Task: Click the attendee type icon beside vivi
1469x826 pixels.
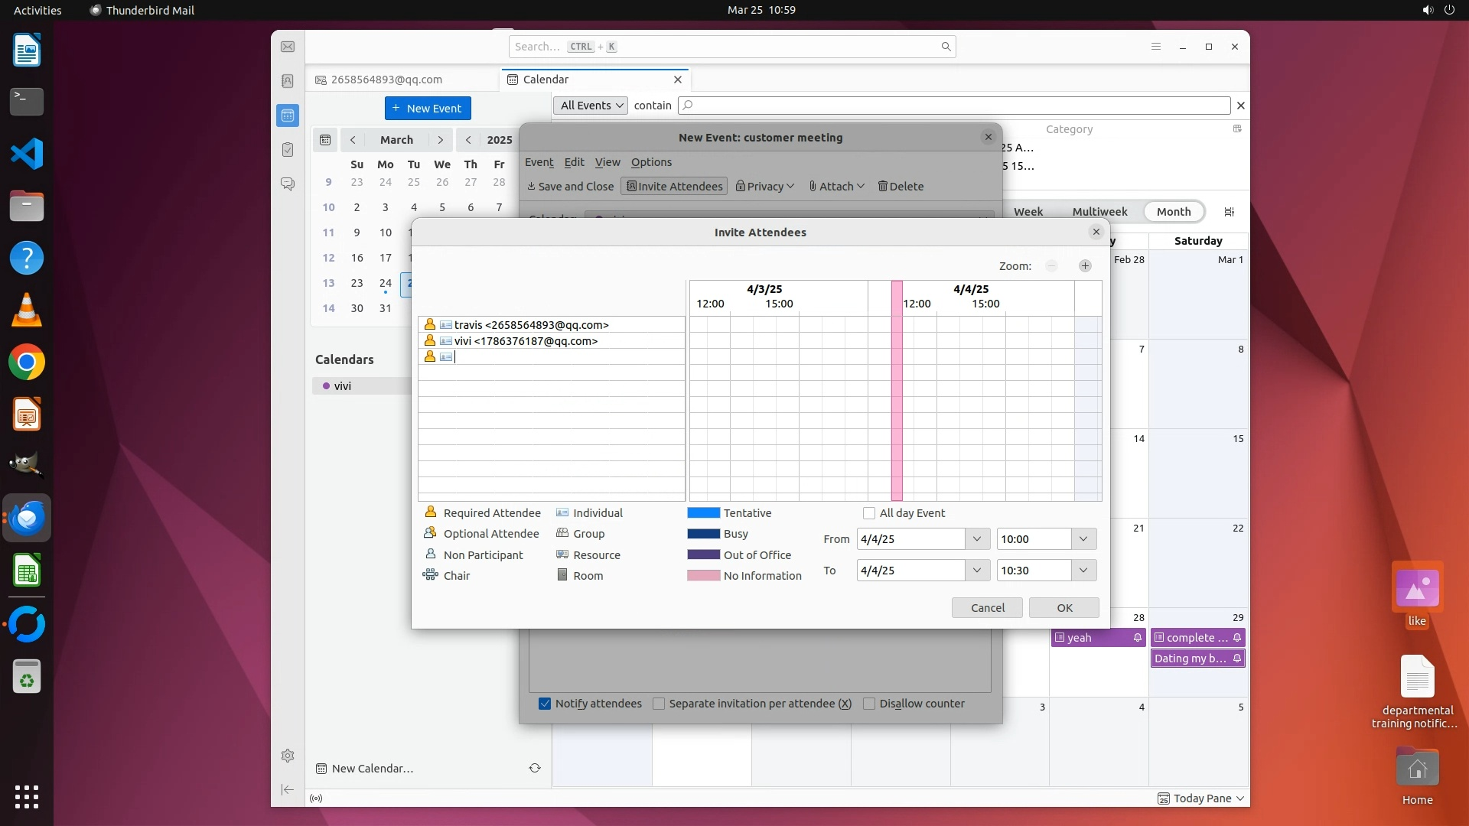Action: (446, 341)
